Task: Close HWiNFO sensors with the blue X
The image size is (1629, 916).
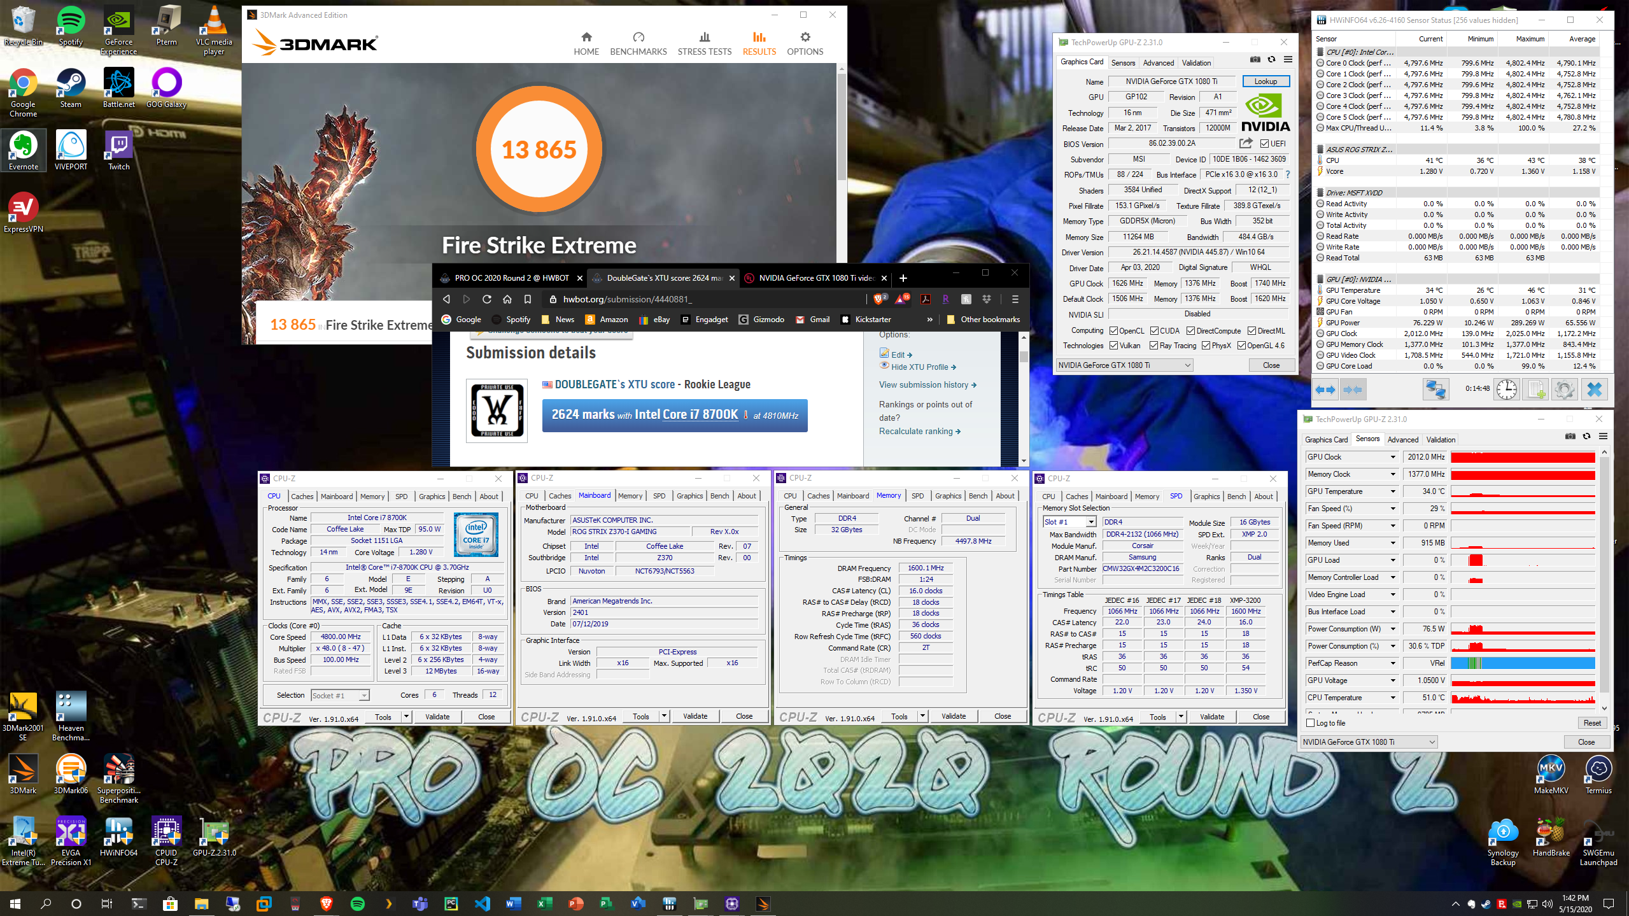Action: (1594, 389)
